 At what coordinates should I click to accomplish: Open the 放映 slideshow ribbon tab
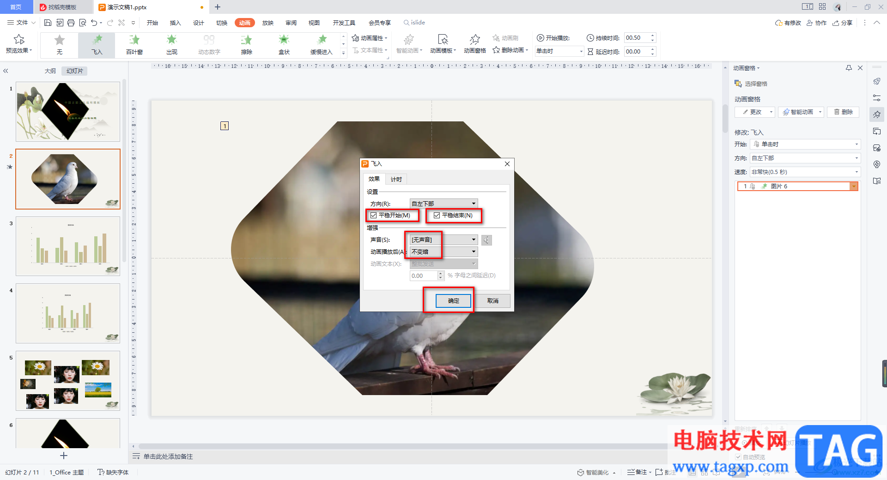[x=268, y=23]
